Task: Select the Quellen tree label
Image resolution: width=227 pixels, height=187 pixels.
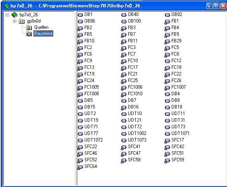Action: [41, 27]
